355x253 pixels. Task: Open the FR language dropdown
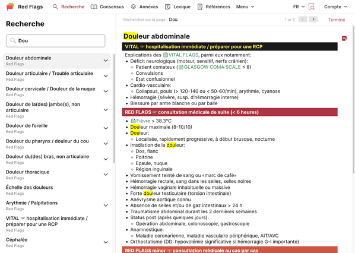pyautogui.click(x=299, y=7)
